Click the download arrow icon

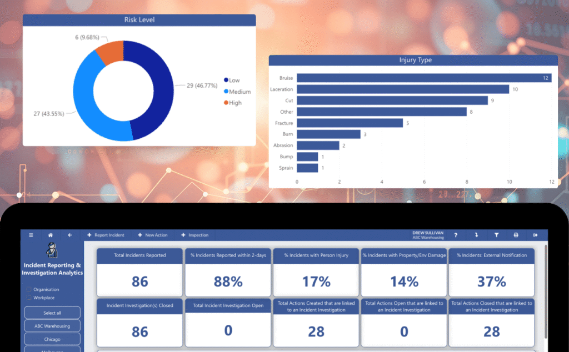476,235
